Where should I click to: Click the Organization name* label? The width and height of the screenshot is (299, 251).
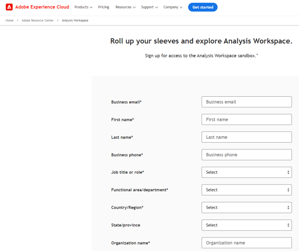131,243
